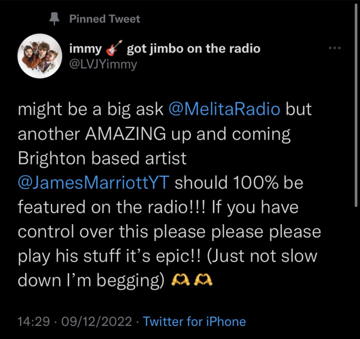360x339 pixels.
Task: Open the @LVJYimmy handle
Action: pyautogui.click(x=103, y=64)
